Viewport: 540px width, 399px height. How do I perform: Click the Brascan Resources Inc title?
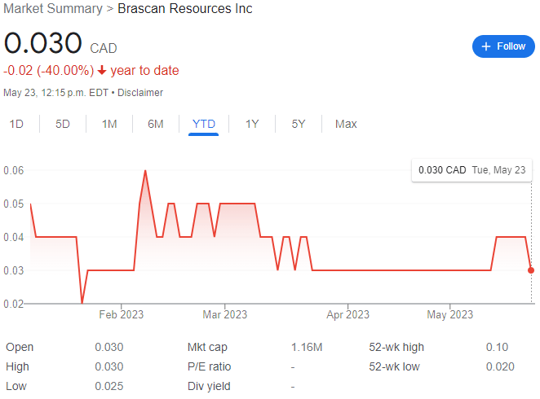pos(185,9)
